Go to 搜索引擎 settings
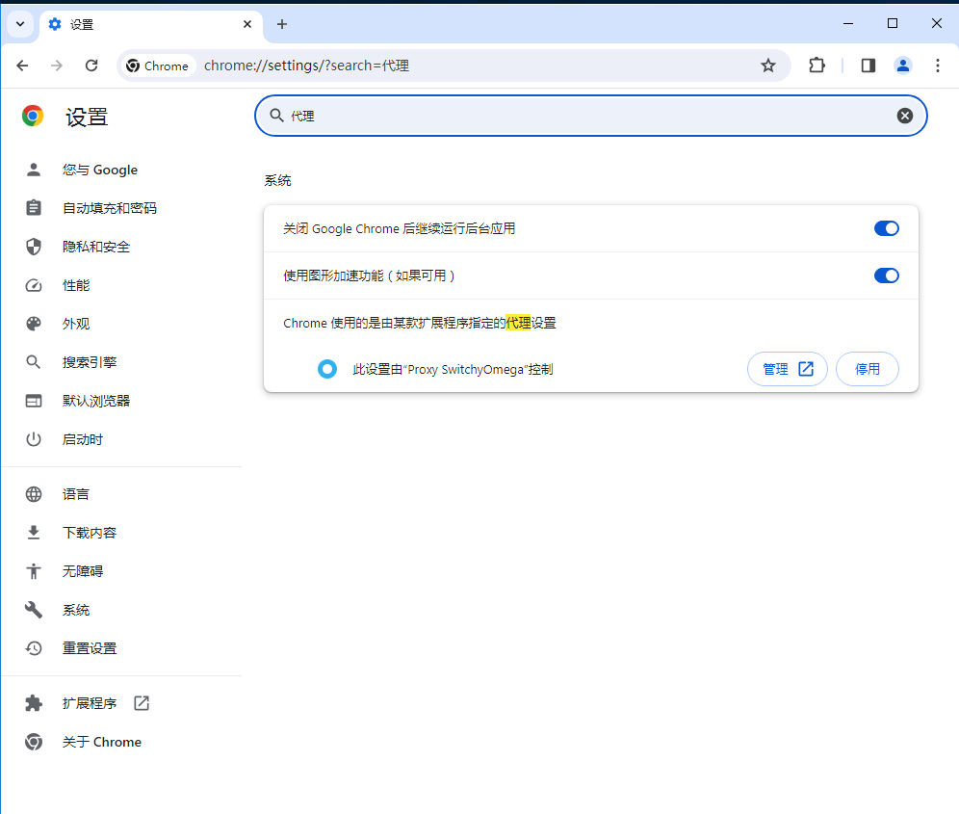This screenshot has height=814, width=959. click(90, 362)
